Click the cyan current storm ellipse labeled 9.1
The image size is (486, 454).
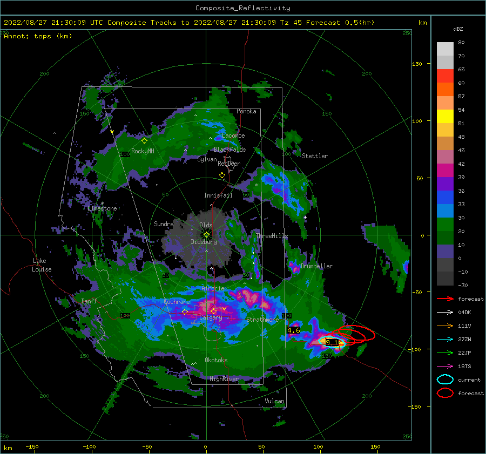click(x=332, y=342)
